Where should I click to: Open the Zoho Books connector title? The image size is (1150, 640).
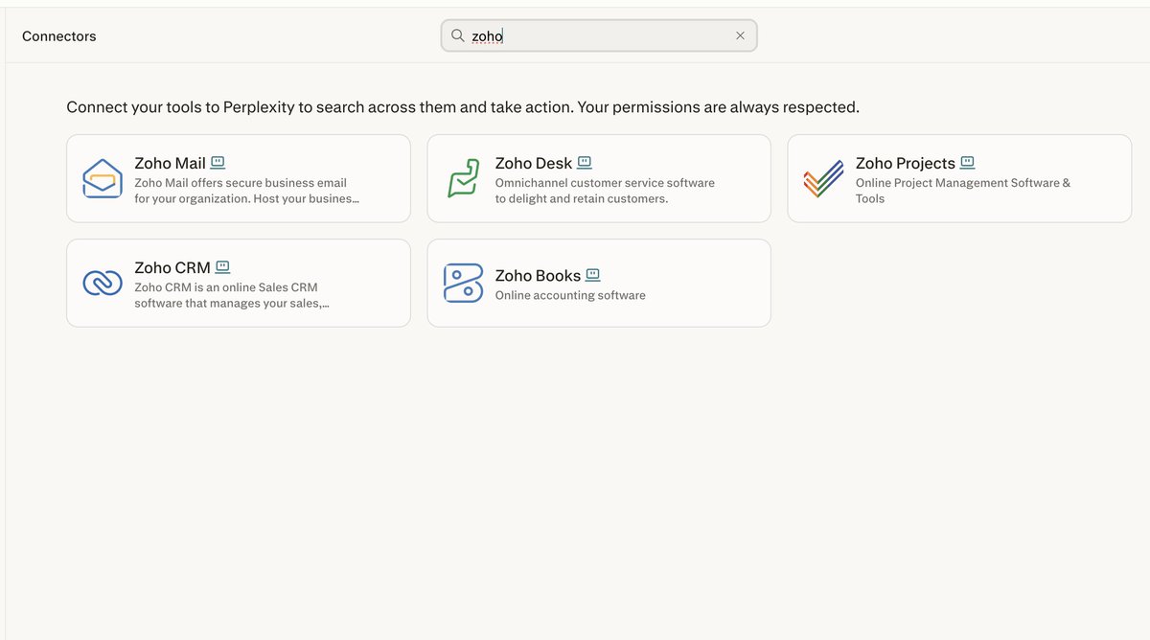(x=538, y=275)
